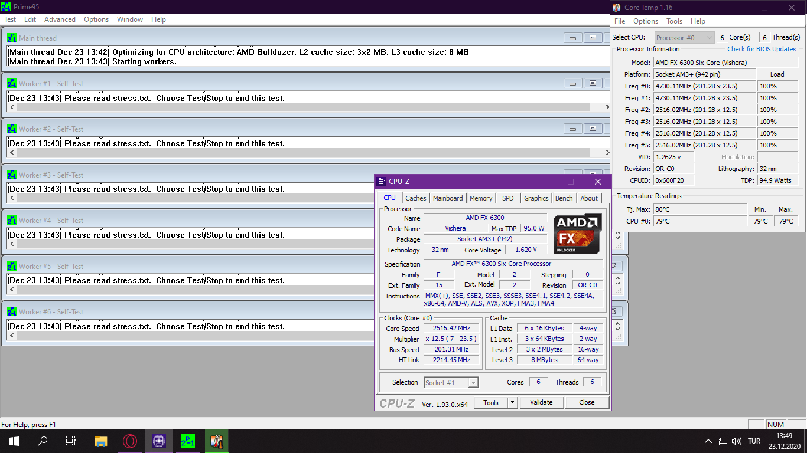Viewport: 807px width, 453px height.
Task: Open Task View from the taskbar
Action: click(x=71, y=441)
